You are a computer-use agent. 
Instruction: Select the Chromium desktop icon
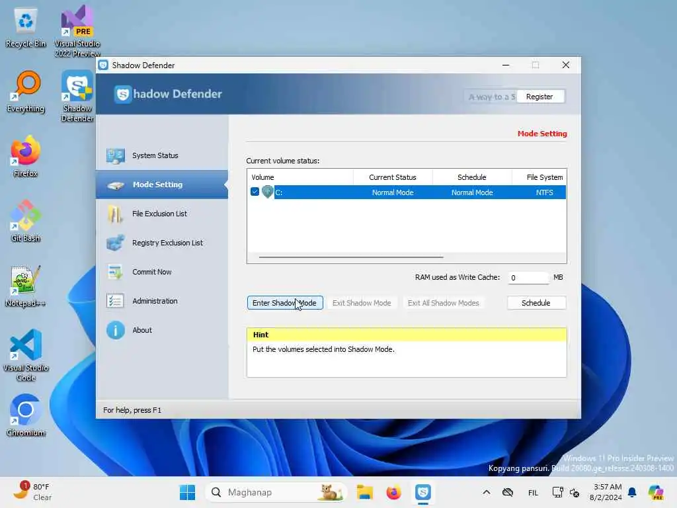26,415
